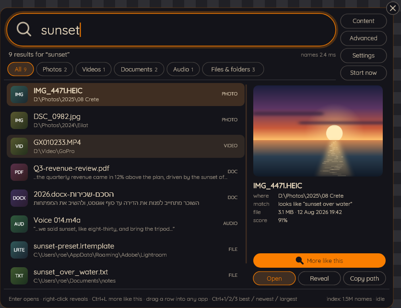Click the Lightroom AppData path text
Screen dimensions: 401x308
click(100, 255)
